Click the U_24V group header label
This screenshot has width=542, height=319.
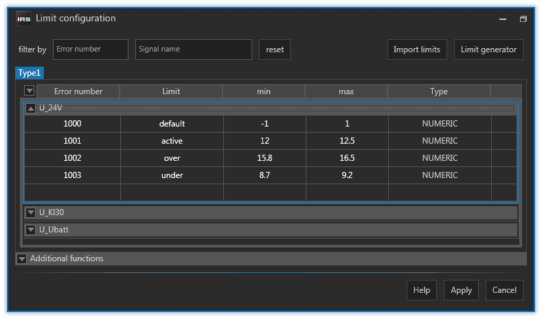(x=50, y=108)
